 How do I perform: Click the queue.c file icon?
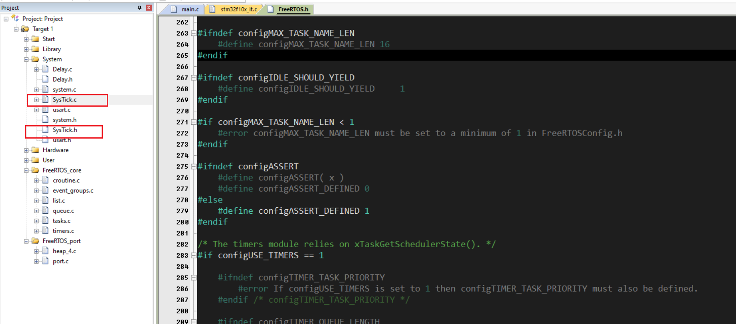pyautogui.click(x=45, y=210)
